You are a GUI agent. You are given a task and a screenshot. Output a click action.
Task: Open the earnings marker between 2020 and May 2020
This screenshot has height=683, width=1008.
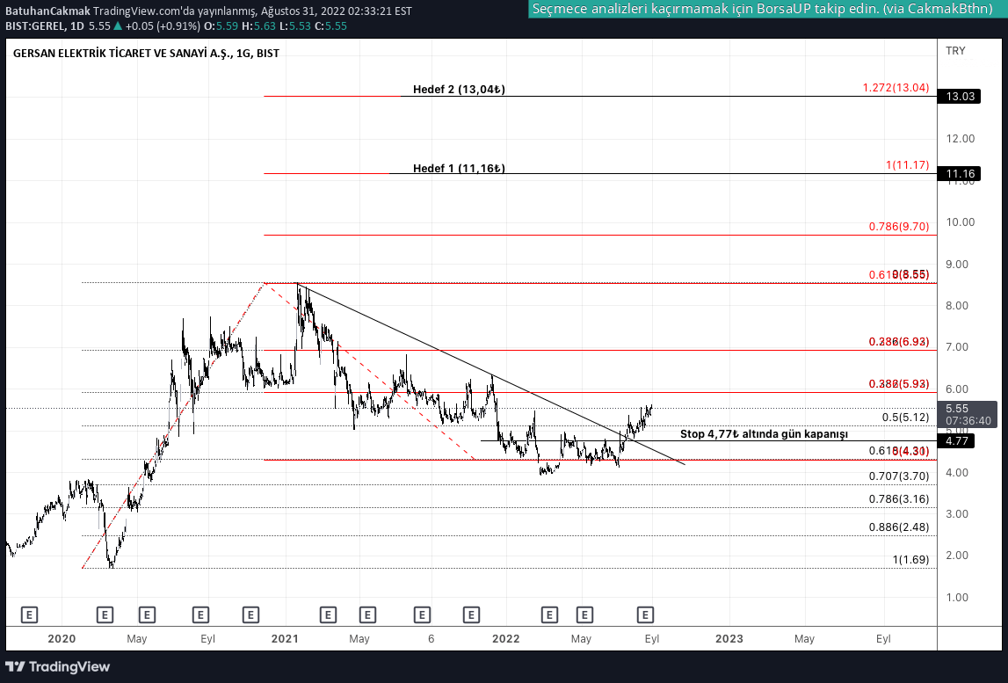coord(105,614)
